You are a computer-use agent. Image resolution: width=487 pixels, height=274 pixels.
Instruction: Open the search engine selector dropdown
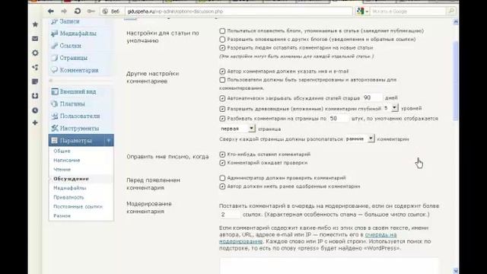point(362,11)
